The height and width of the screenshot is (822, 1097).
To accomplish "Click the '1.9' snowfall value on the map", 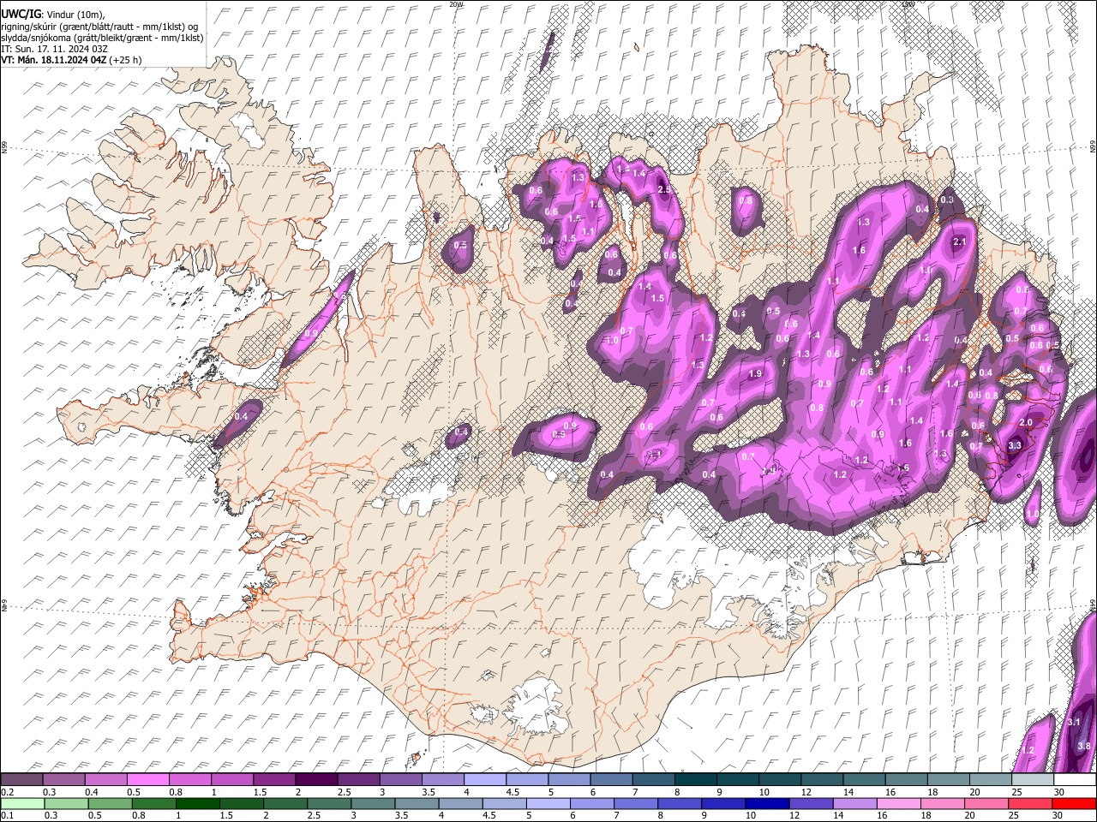I will point(755,374).
